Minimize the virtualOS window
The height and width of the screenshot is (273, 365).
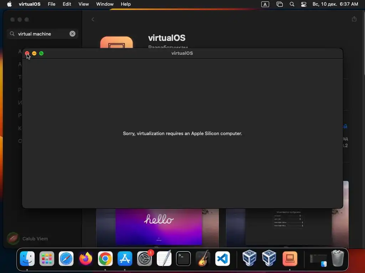[34, 53]
